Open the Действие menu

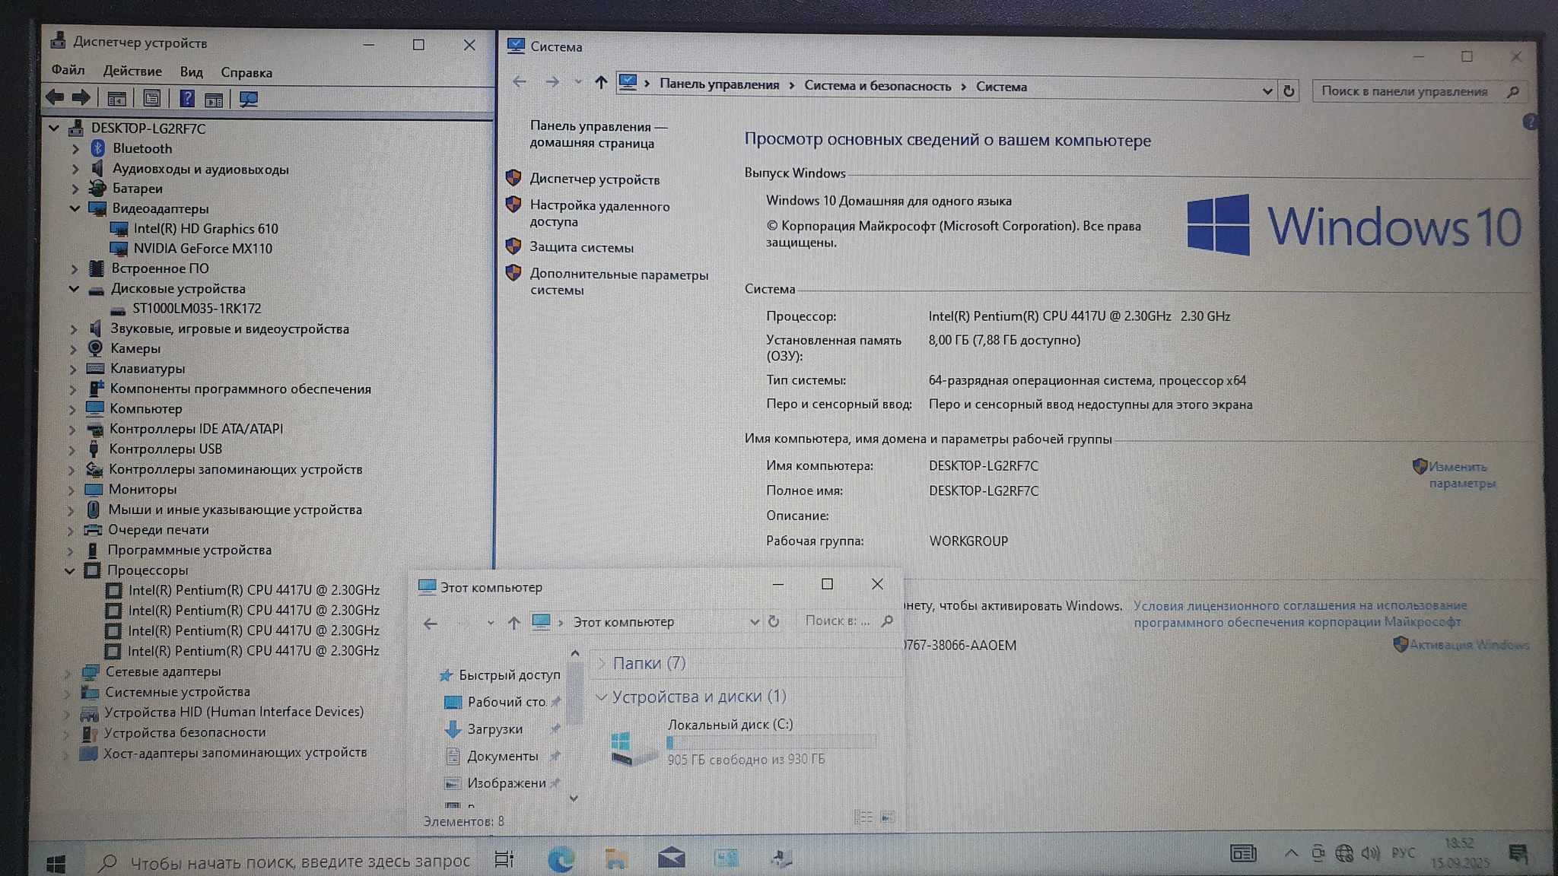click(x=132, y=71)
